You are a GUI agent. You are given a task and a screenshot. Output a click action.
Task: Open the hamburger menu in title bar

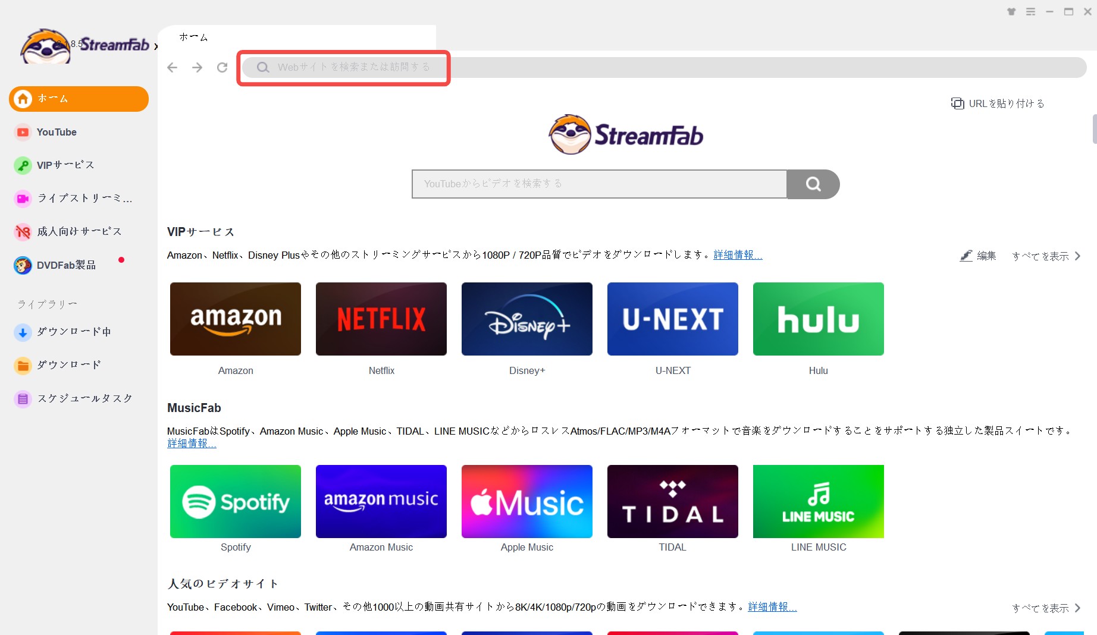tap(1031, 11)
